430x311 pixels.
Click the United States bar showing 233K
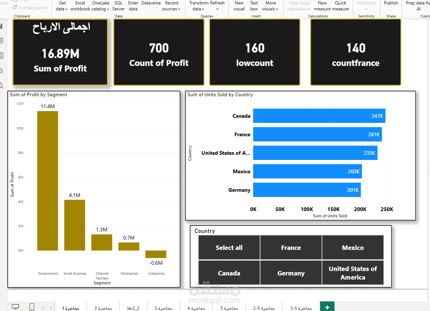coord(315,153)
